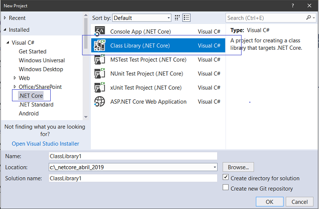Click the tree scrollbar down arrow
Viewport: 319px width, 209px height.
tap(86, 117)
